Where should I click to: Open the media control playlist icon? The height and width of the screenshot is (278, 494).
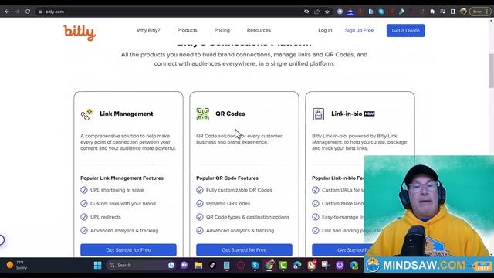point(442,12)
